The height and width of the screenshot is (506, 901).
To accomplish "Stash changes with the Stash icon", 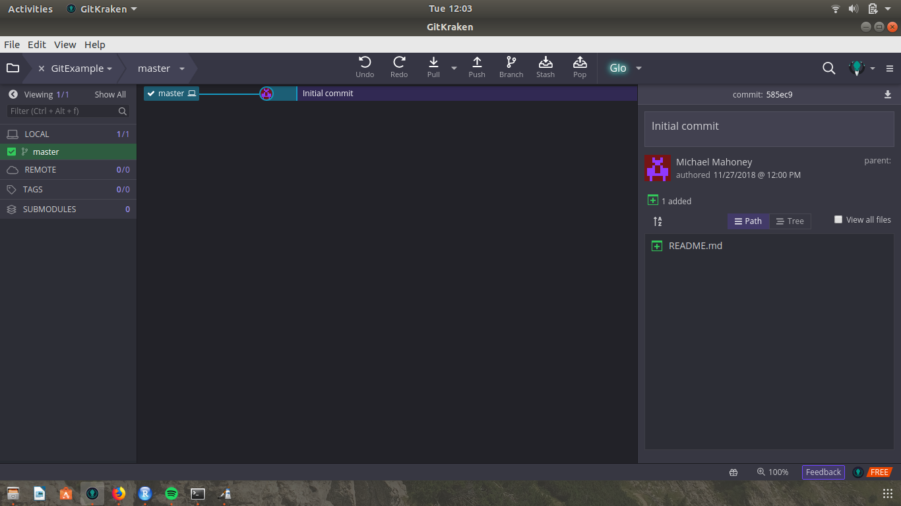I will tap(545, 63).
